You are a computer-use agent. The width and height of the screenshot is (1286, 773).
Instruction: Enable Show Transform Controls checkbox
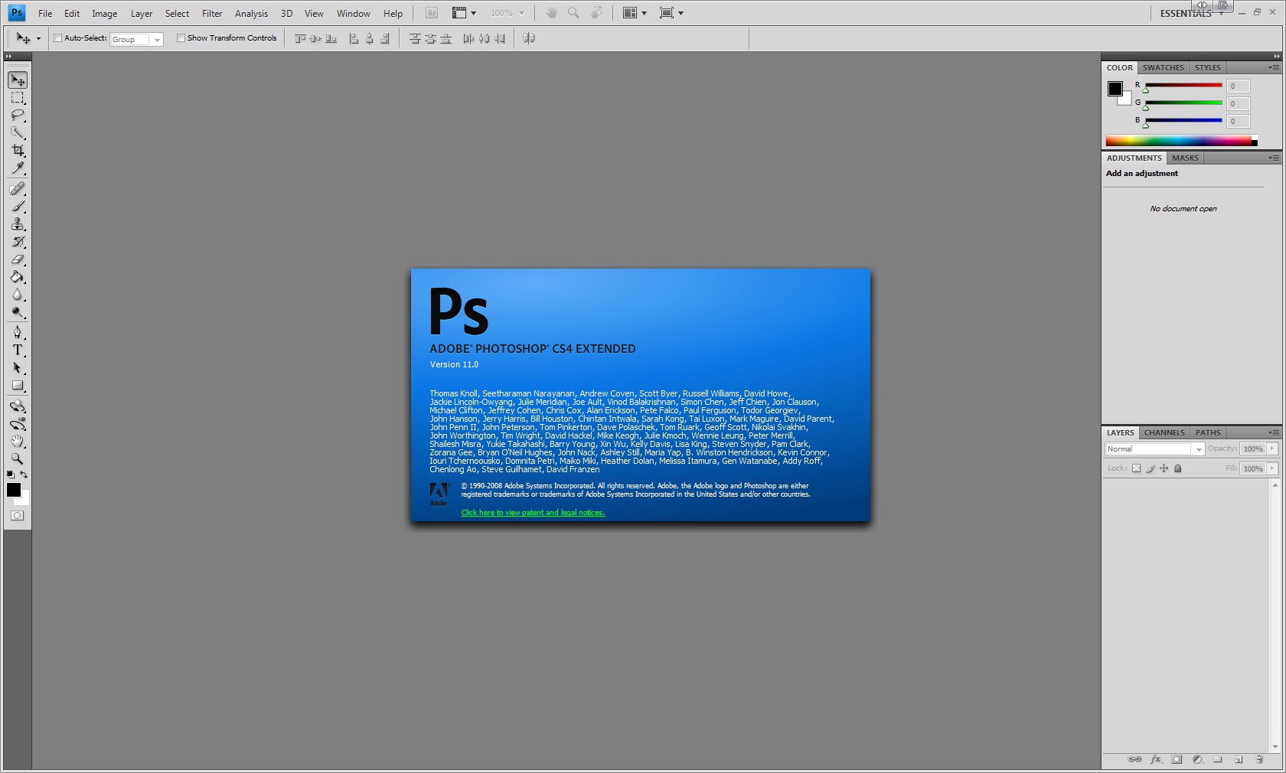coord(181,38)
